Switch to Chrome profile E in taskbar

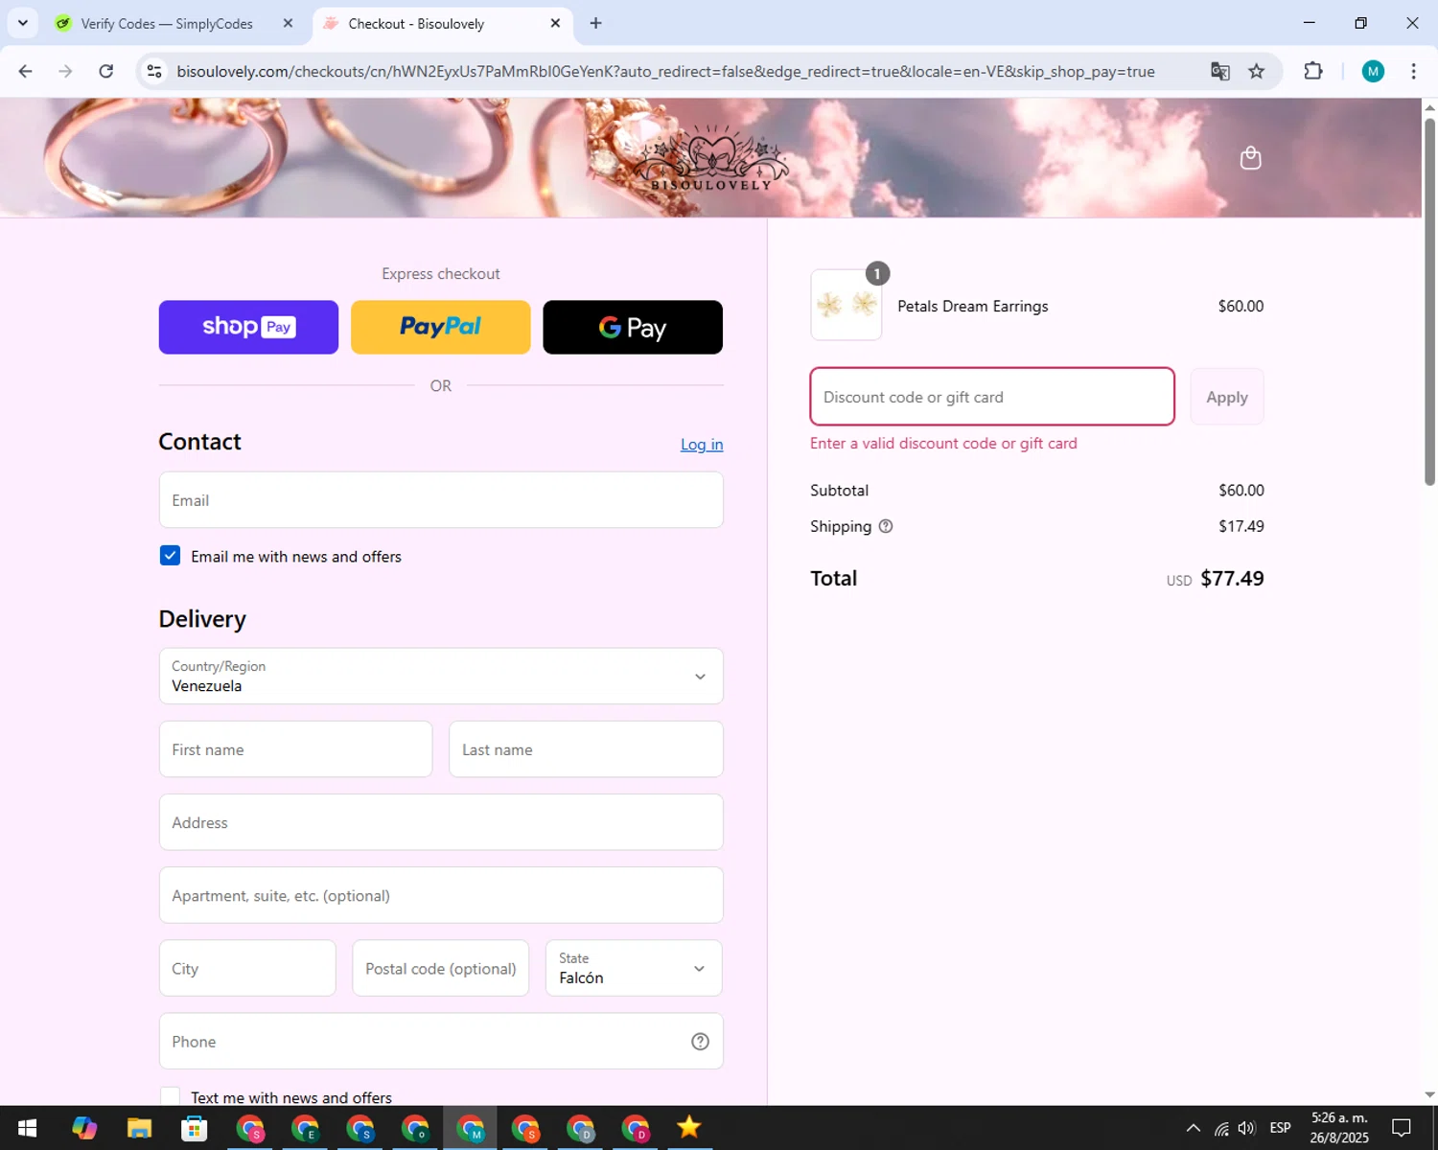305,1128
